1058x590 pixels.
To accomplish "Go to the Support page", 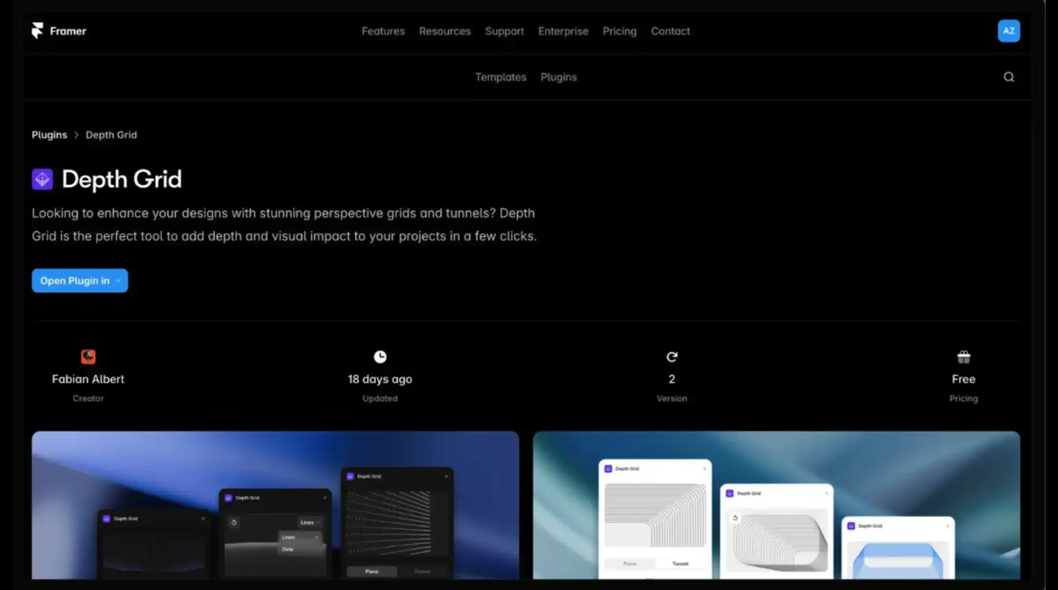I will (504, 31).
